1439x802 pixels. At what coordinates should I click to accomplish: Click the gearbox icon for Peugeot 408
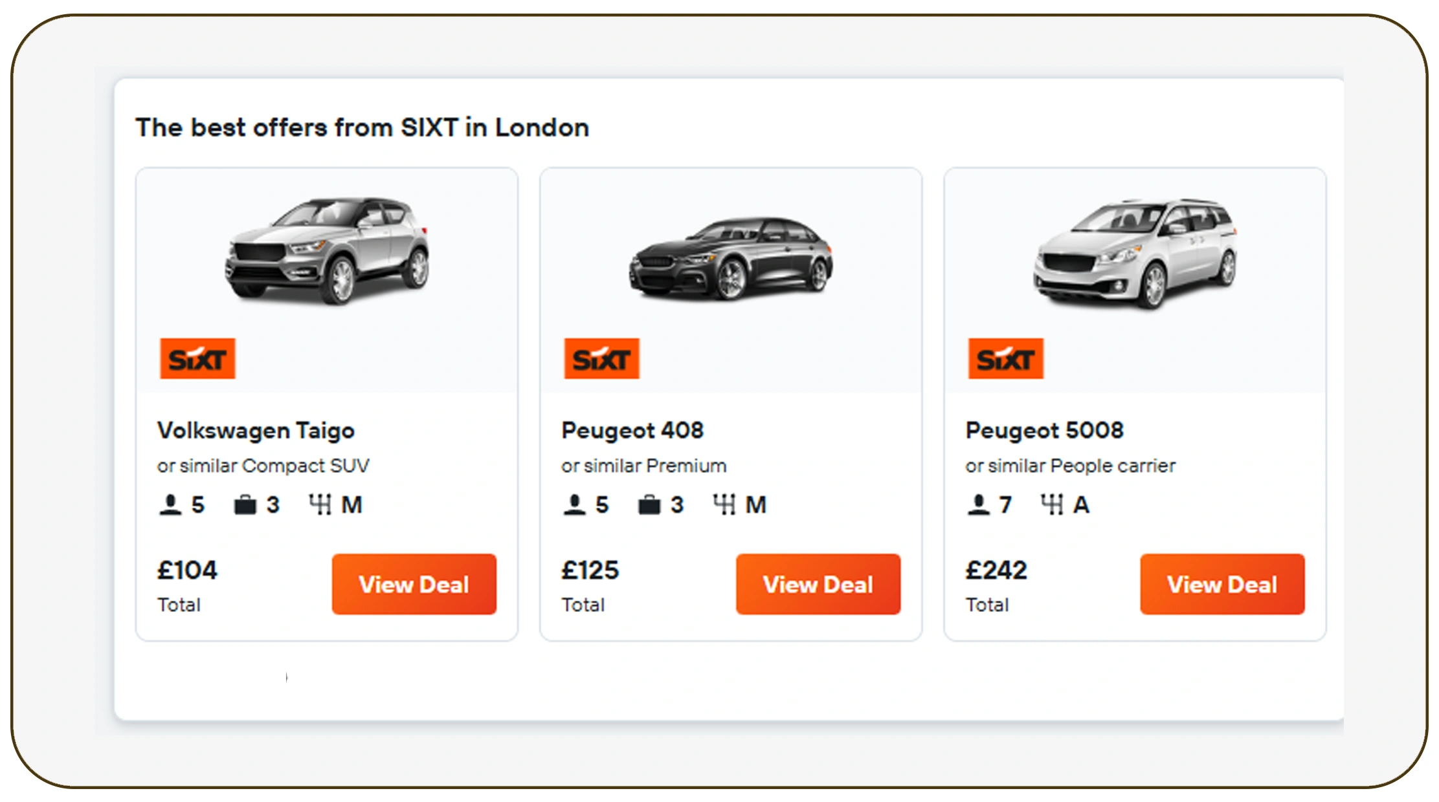coord(724,504)
